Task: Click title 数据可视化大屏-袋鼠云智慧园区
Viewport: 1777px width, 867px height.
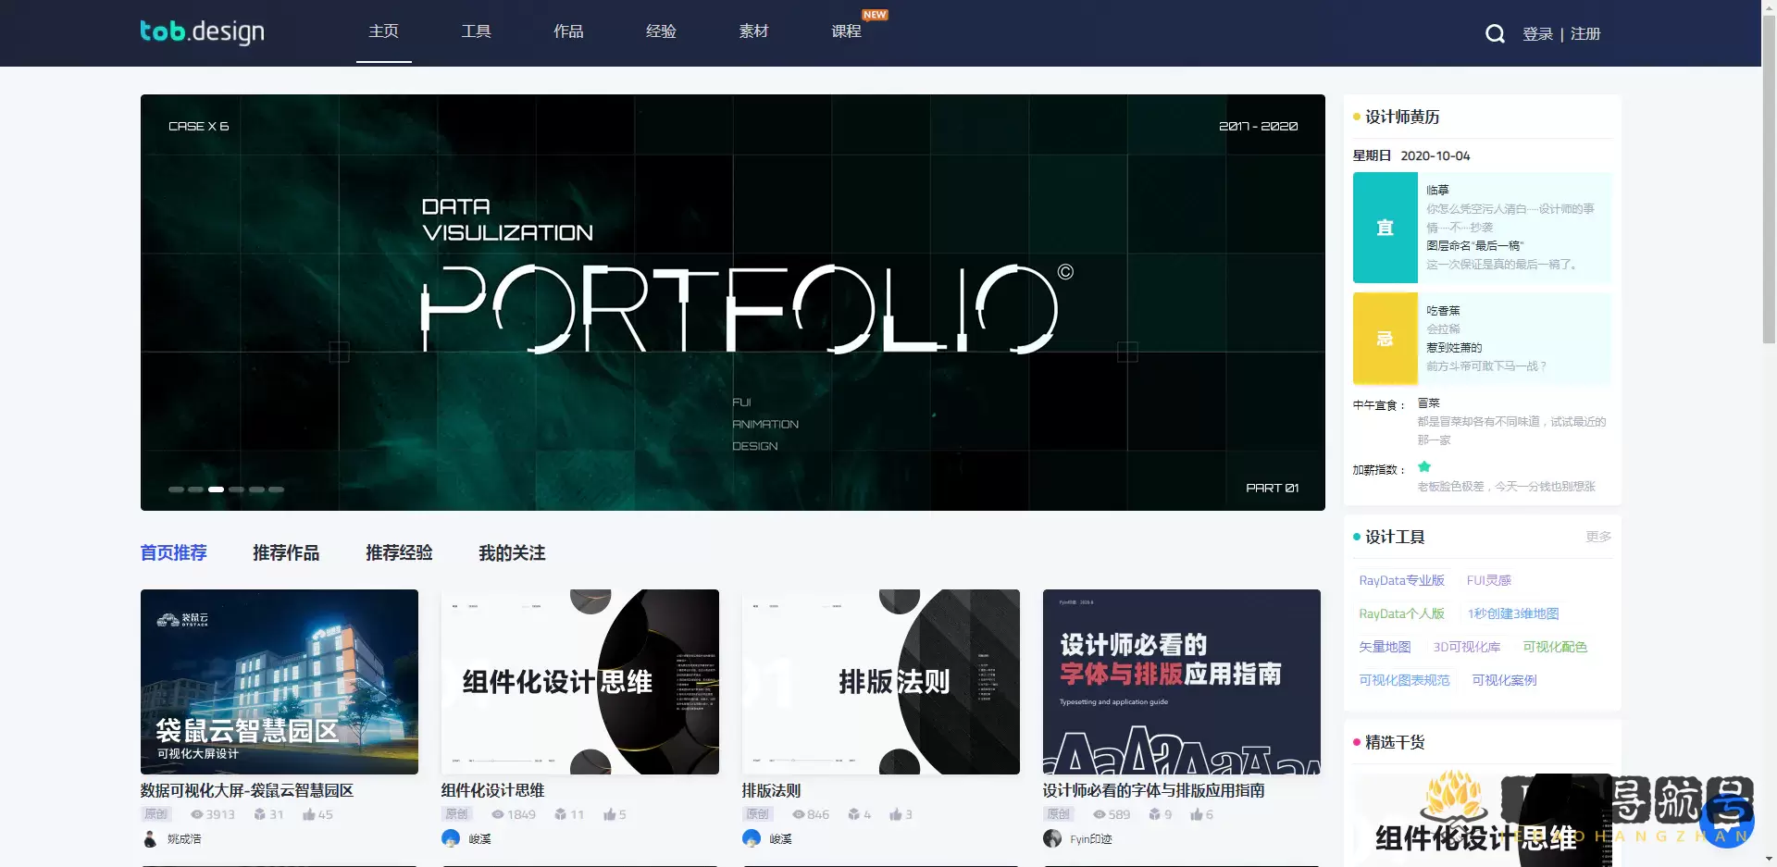Action: [x=247, y=791]
